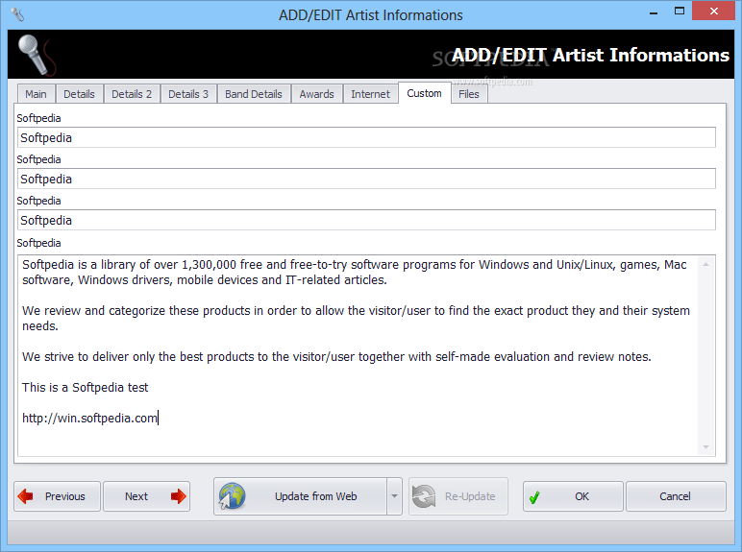Minimize the ADD/EDIT Artist window
Screen dimensions: 742x552
[x=654, y=12]
